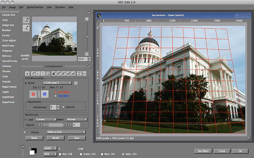Enable the SubGrid checkbox

pos(63,107)
